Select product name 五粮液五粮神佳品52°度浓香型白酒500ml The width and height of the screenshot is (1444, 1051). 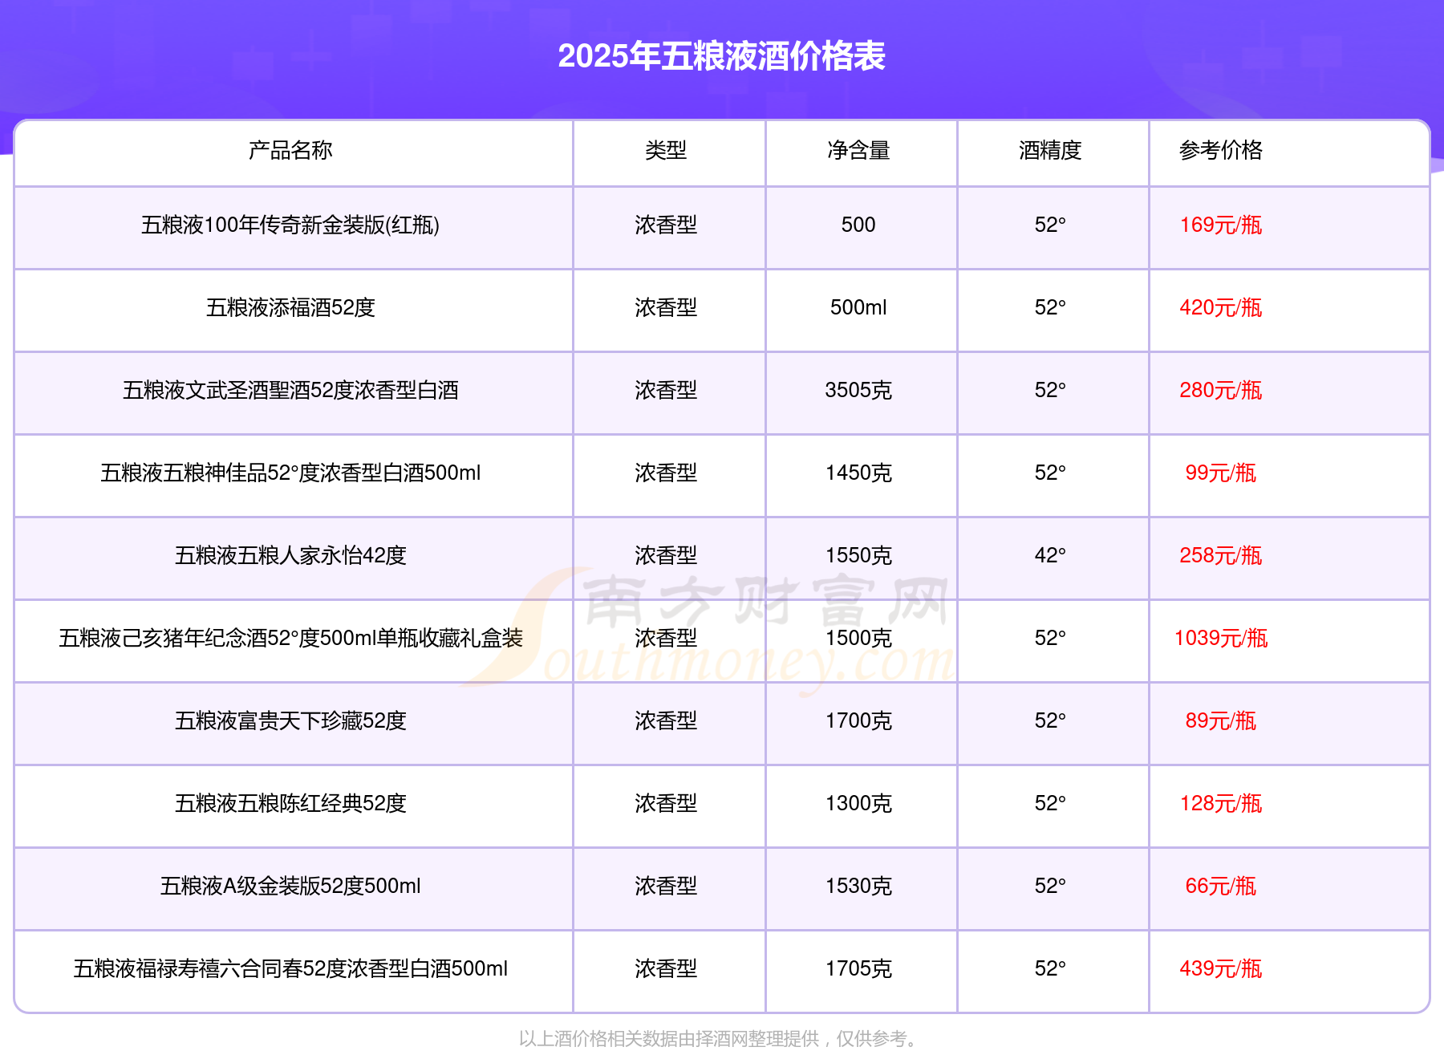290,473
